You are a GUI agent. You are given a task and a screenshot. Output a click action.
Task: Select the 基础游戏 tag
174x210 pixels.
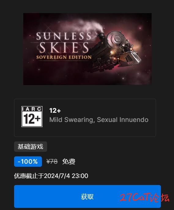(x=31, y=147)
